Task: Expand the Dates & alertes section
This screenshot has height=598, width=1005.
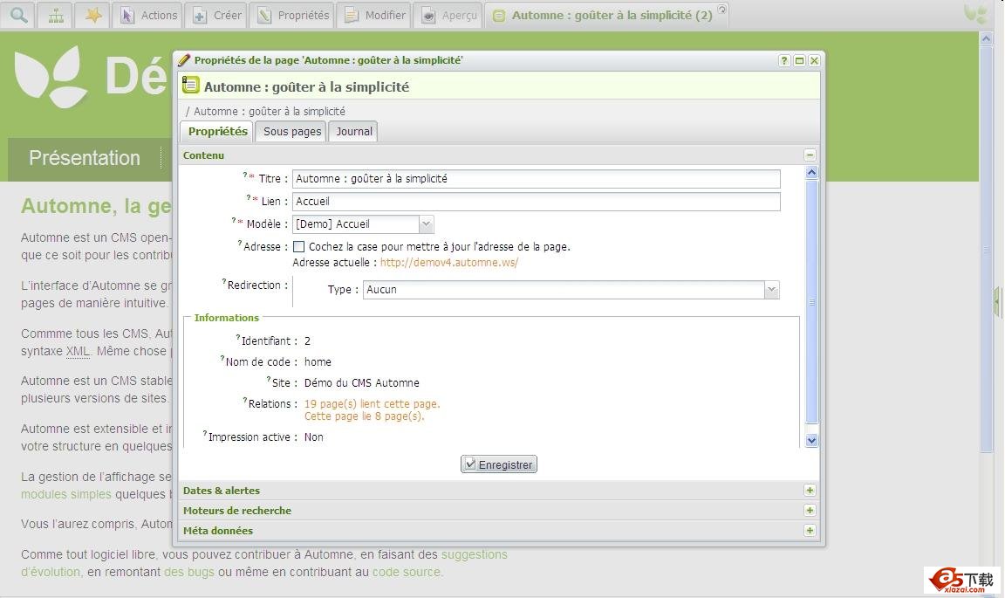Action: 810,491
